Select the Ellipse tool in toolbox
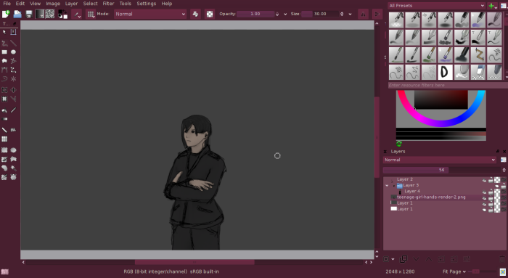 click(13, 52)
